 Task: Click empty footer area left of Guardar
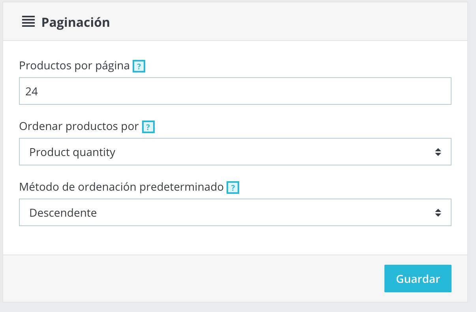(189, 279)
